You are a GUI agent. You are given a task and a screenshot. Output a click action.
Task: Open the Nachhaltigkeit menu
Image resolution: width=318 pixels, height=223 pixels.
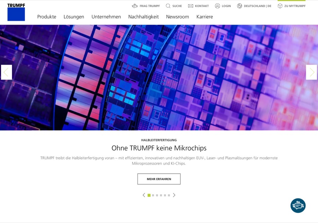point(143,17)
